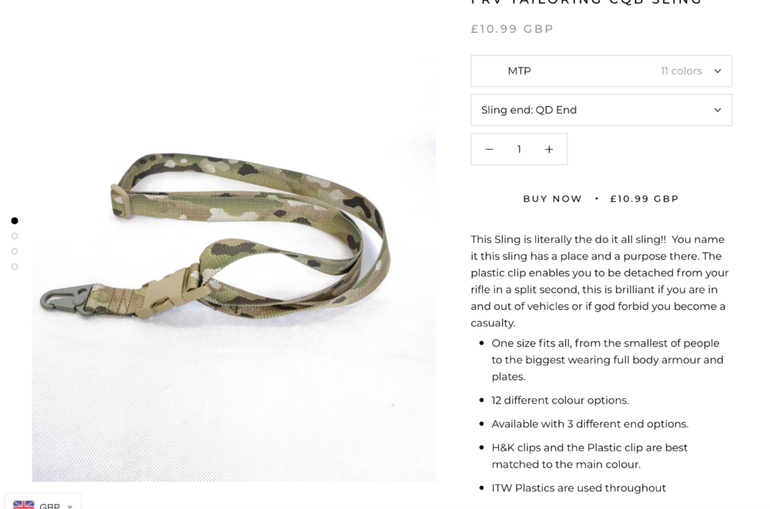Open the Sling end: QD End dropdown
This screenshot has height=509, width=770.
[601, 110]
